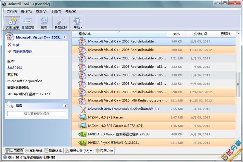Click the magnifier search icon

tap(10, 105)
